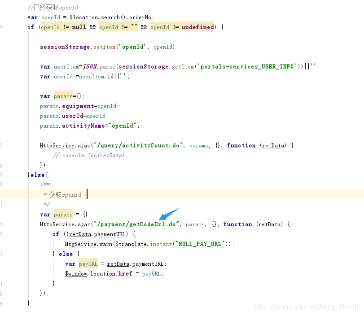Click the 'undefined' keyword in the if condition

[197, 27]
